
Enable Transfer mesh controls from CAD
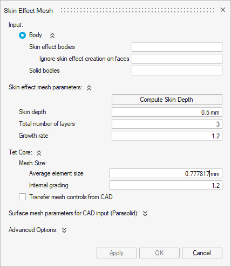click(22, 197)
